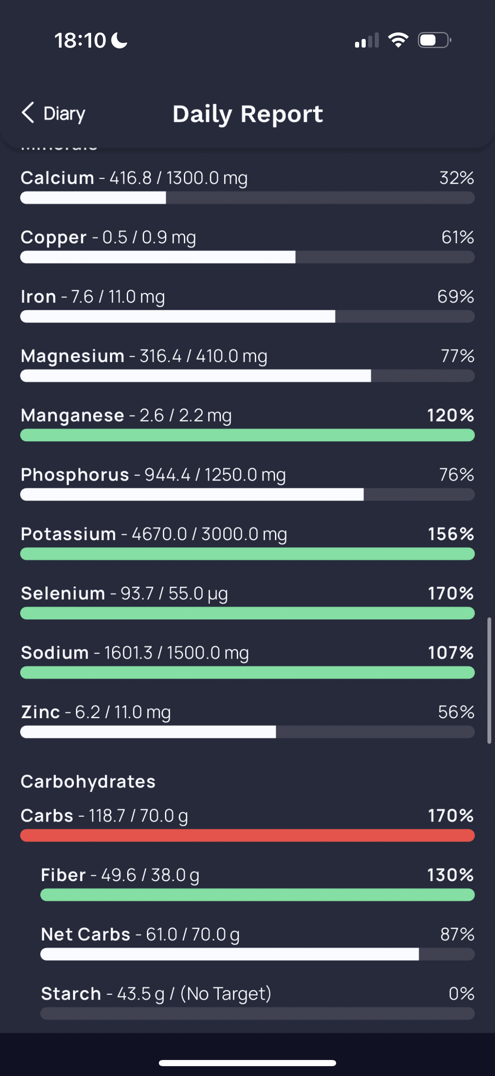This screenshot has height=1076, width=495.
Task: Tap the Wi-Fi status icon
Action: [x=398, y=41]
